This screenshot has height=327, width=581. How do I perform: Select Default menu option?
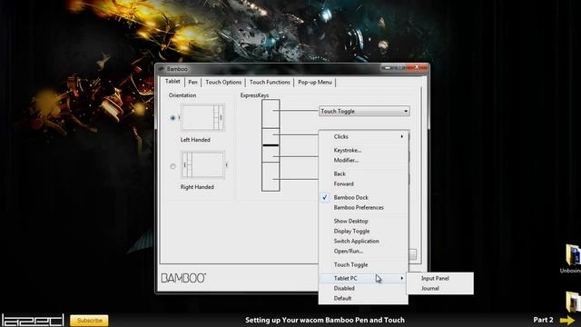[363, 298]
